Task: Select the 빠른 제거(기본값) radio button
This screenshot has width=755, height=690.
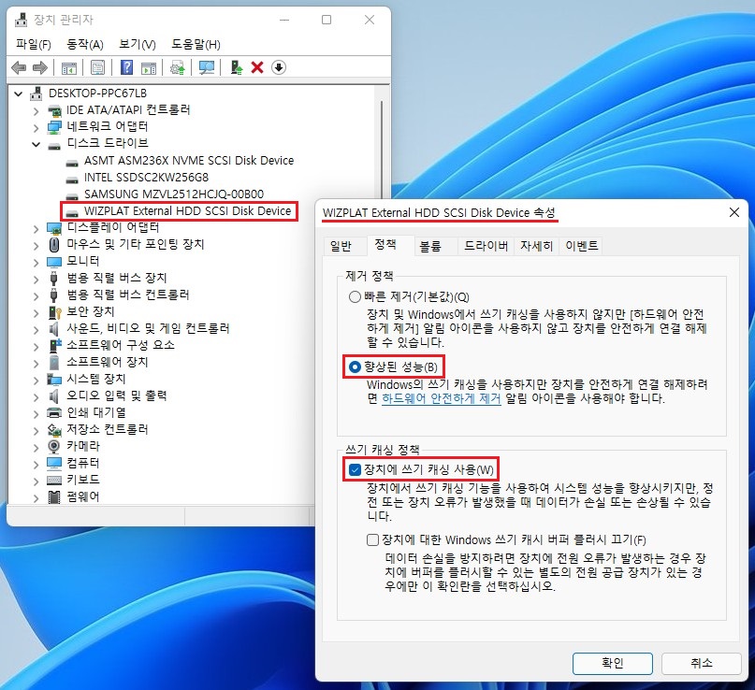Action: [355, 297]
